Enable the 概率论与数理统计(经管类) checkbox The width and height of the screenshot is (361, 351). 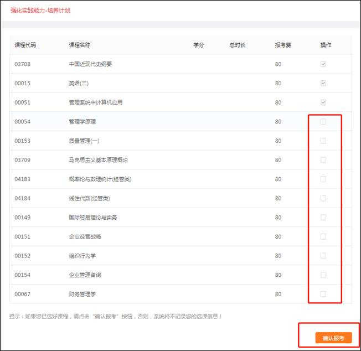point(323,179)
